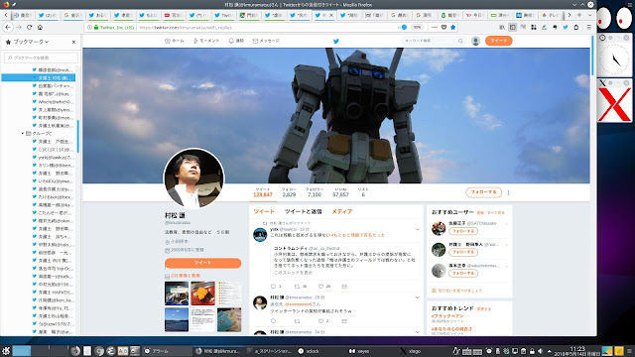The width and height of the screenshot is (635, 357).
Task: Open the Firefox hamburger menu
Action: tap(588, 27)
